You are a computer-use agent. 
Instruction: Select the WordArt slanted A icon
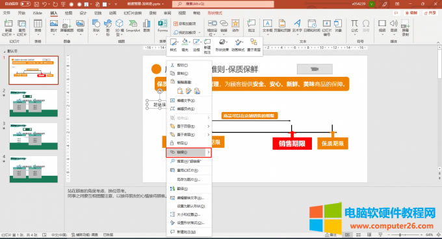[x=297, y=26]
